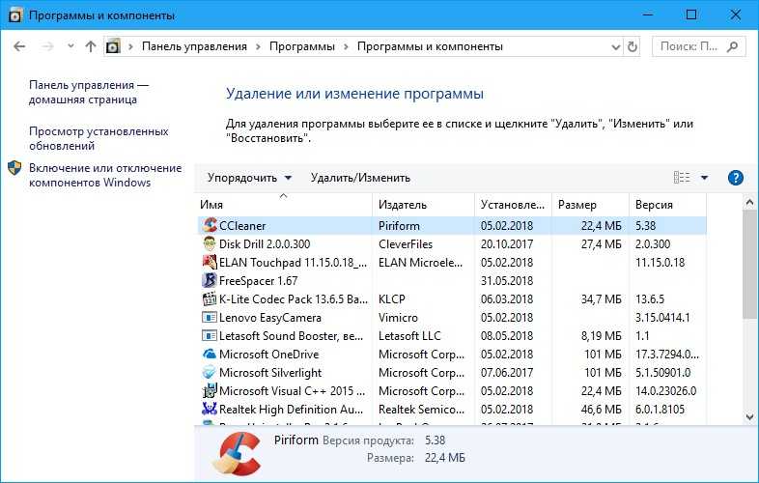This screenshot has width=759, height=483.
Task: Click Программы breadcrumb segment
Action: (x=302, y=46)
